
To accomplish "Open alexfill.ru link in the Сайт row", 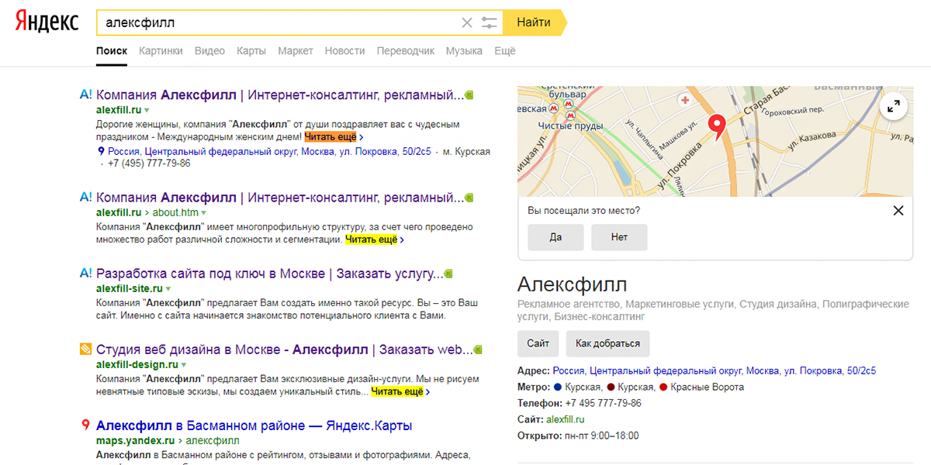I will 566,419.
